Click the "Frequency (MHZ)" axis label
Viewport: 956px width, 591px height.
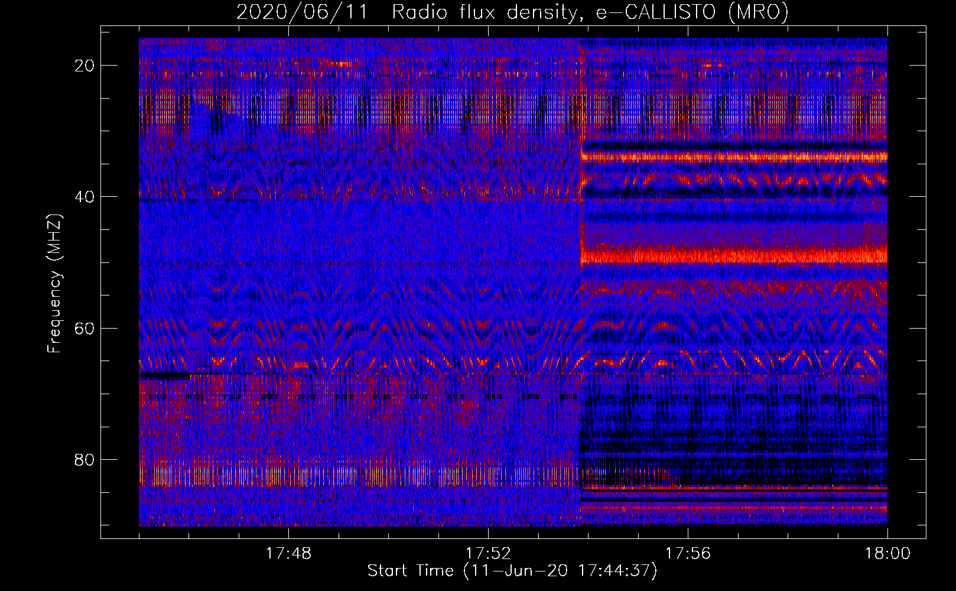click(54, 283)
